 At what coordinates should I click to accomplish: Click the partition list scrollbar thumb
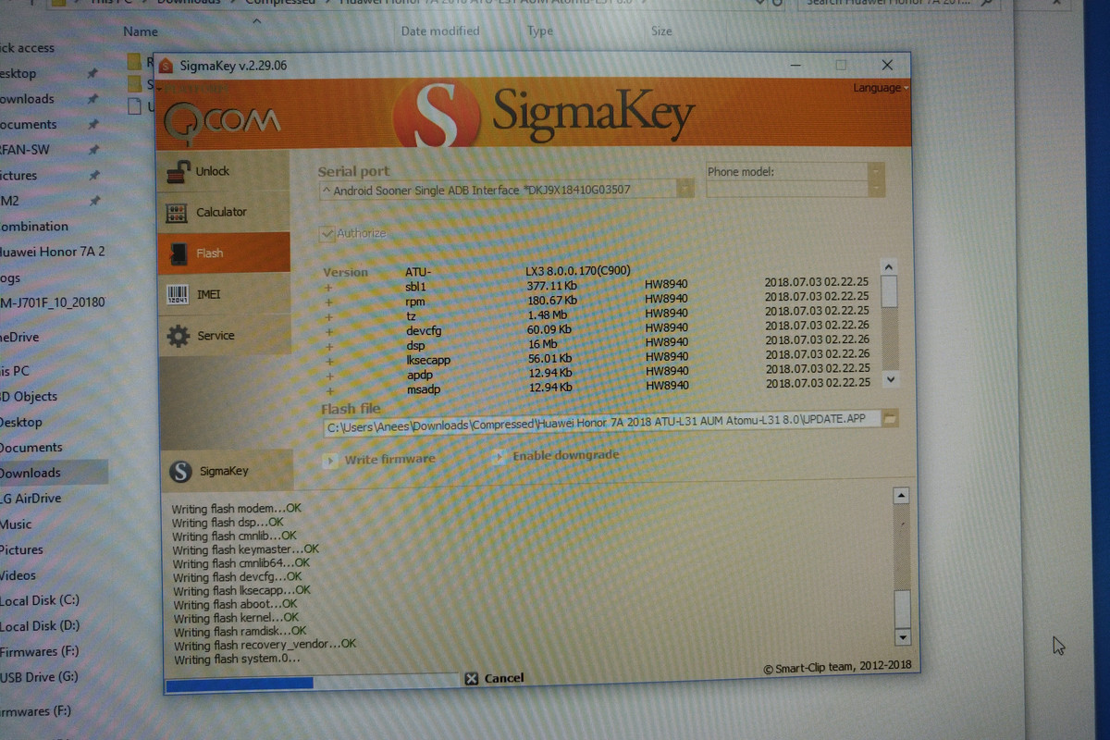889,290
